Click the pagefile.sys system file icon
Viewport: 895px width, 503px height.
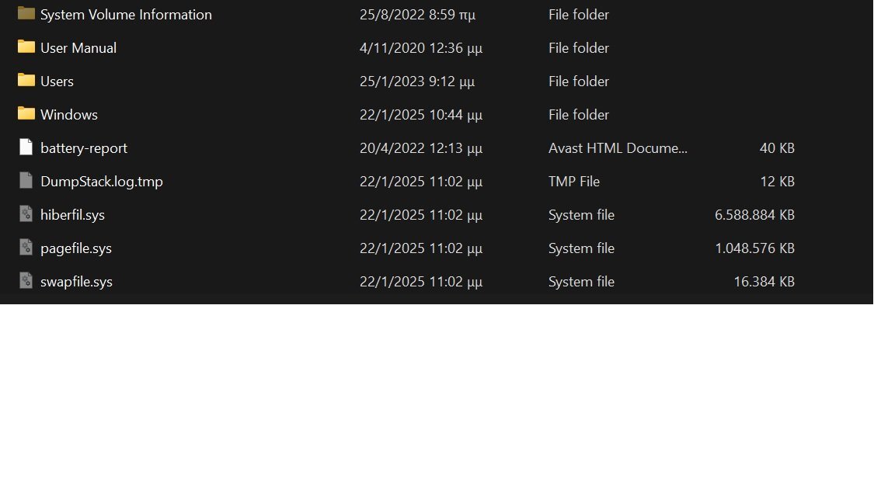(x=26, y=248)
